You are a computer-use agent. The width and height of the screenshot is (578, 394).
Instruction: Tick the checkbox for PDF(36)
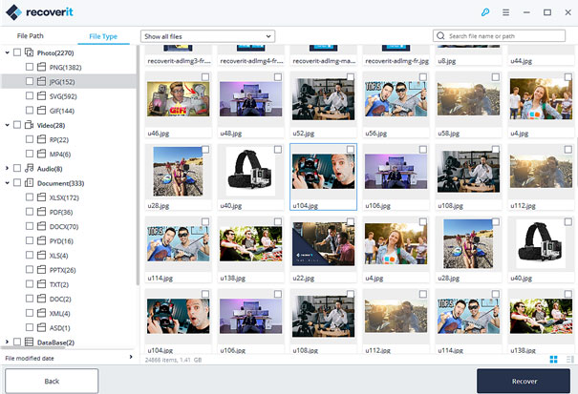click(x=31, y=212)
